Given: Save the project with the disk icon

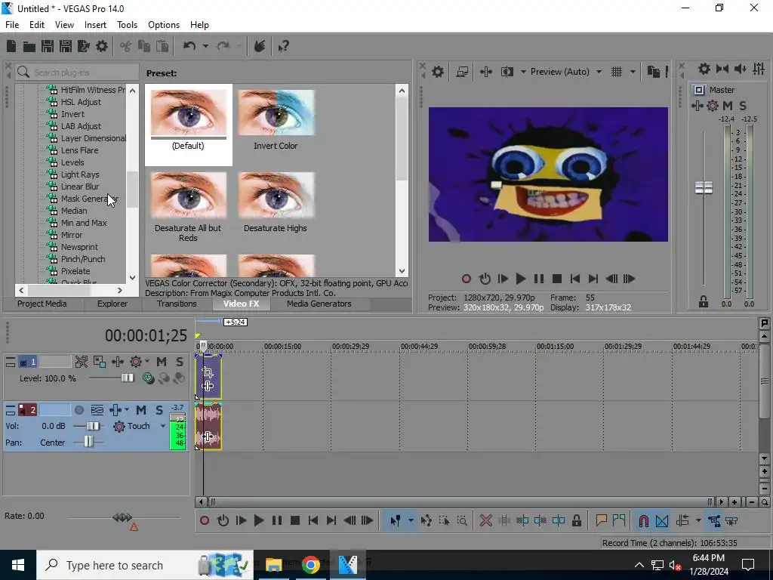Looking at the screenshot, I should point(48,46).
